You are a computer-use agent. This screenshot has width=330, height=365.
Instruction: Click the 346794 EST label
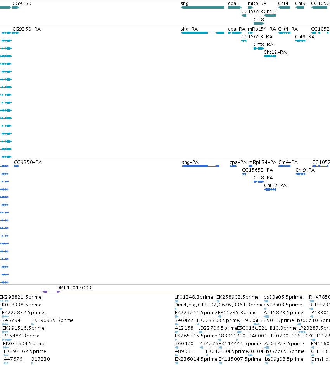coord(11,320)
